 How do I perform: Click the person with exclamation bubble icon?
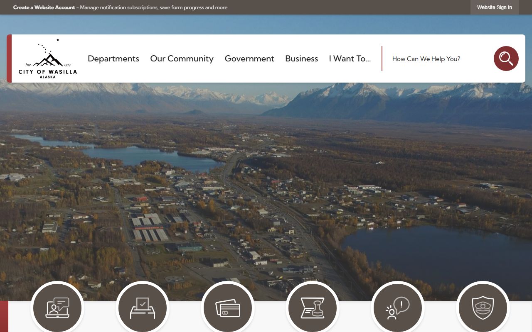click(x=398, y=308)
